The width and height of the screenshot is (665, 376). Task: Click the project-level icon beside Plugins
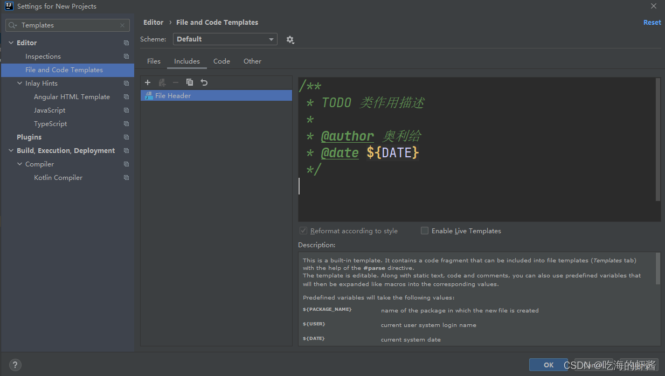coord(126,137)
